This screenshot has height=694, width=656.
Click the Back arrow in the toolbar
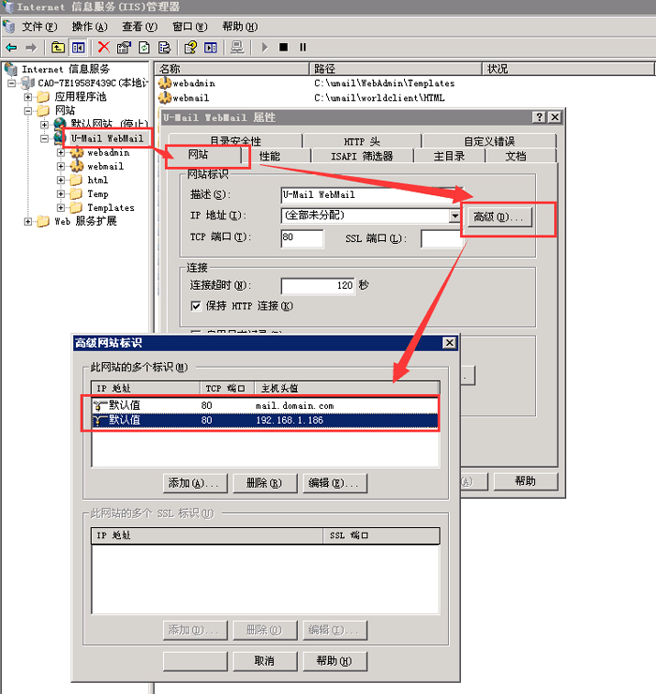point(11,47)
